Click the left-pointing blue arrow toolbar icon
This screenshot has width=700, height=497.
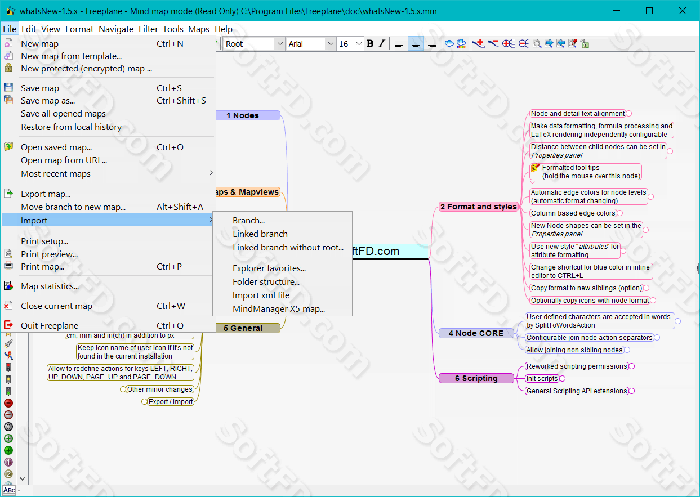[x=561, y=43]
